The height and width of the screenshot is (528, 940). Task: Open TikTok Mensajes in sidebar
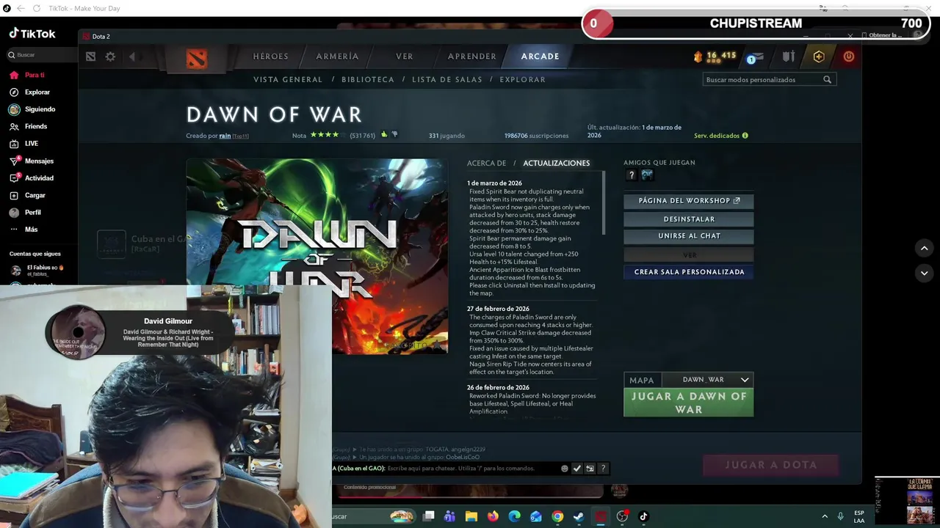point(31,161)
